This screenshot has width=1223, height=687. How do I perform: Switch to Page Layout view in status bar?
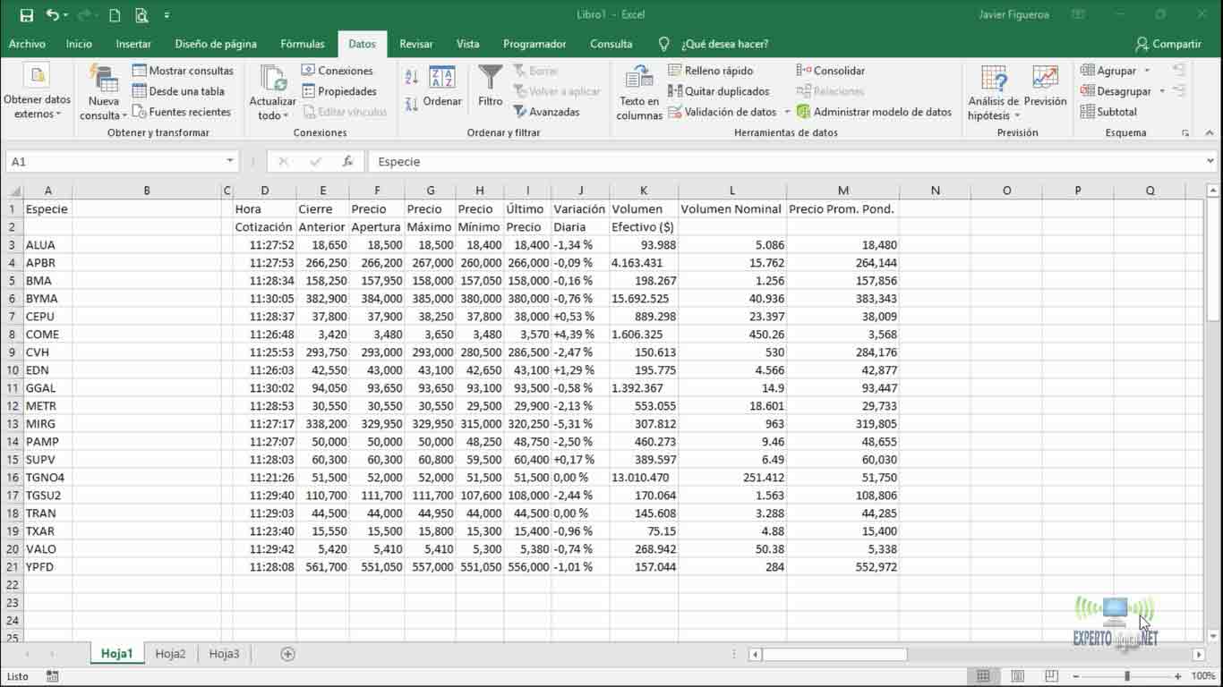[1017, 676]
